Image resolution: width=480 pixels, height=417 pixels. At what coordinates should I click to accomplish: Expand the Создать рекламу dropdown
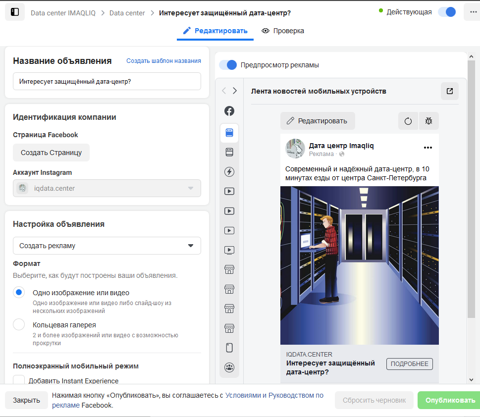107,246
